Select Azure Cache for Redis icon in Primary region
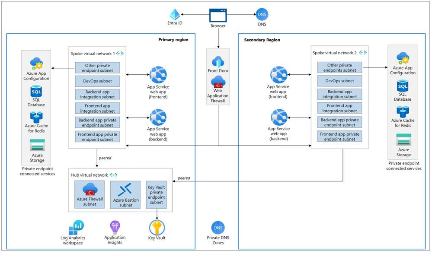Viewport: 432px width, 254px height. 36,117
